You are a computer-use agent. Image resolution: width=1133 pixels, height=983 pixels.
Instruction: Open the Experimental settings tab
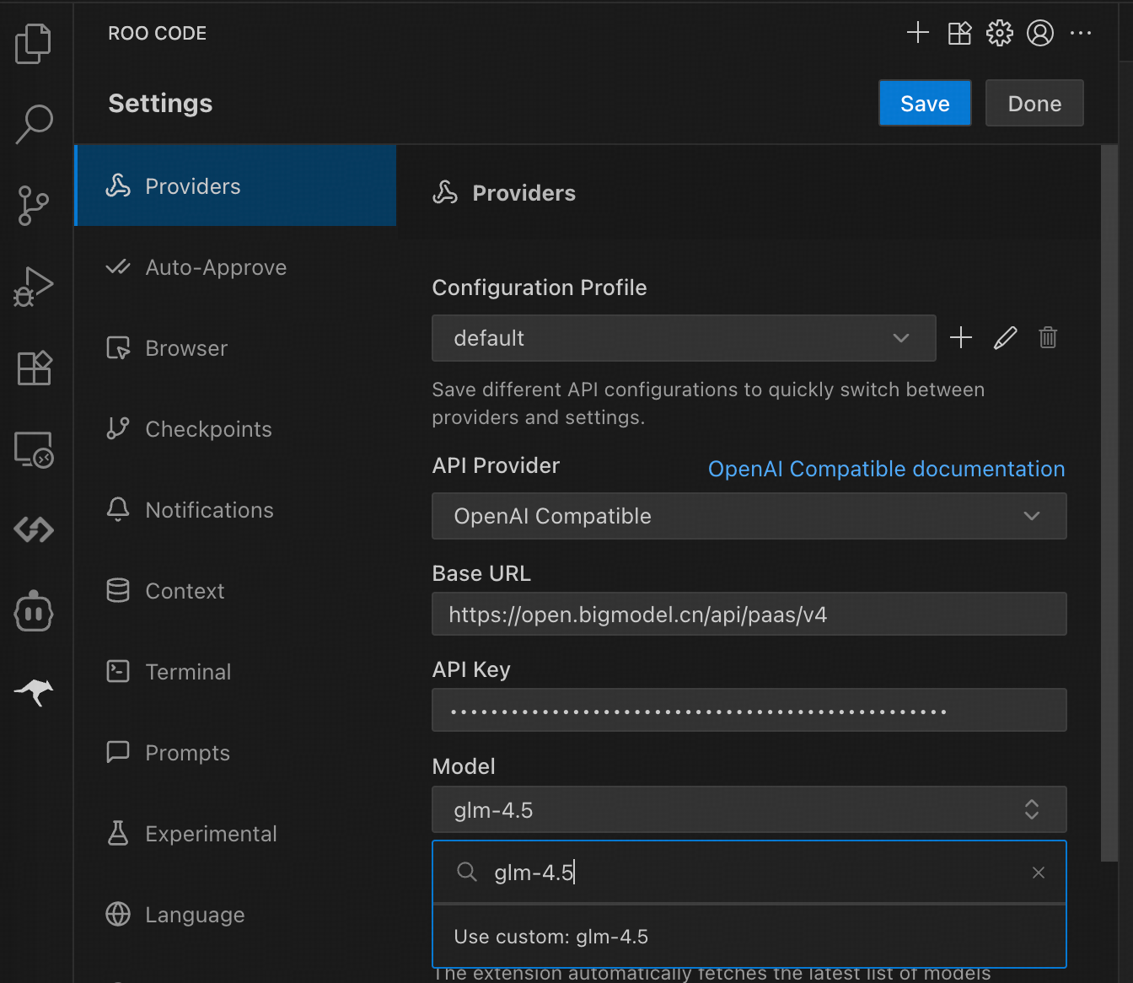point(235,834)
